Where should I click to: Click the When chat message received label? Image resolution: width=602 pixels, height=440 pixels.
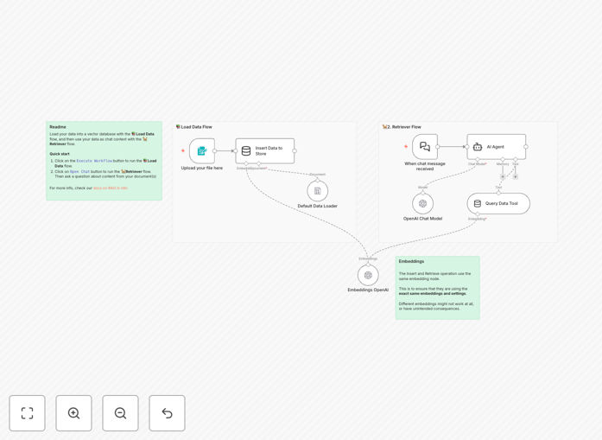pos(425,166)
